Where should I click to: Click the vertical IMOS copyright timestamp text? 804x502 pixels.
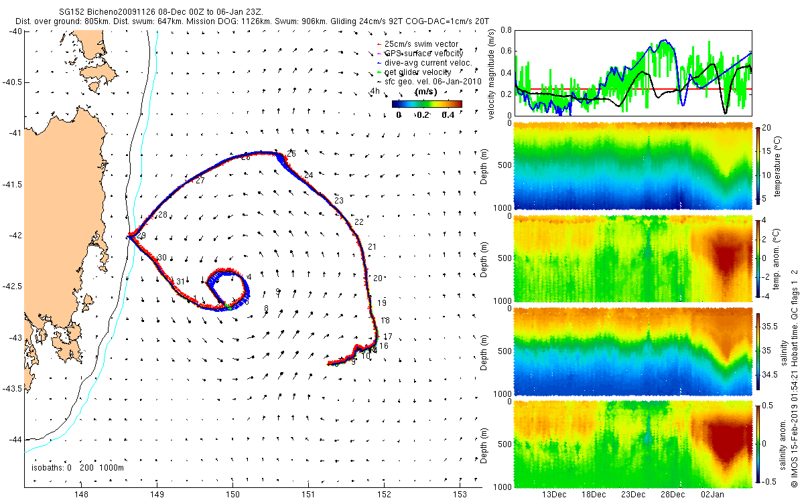point(795,377)
